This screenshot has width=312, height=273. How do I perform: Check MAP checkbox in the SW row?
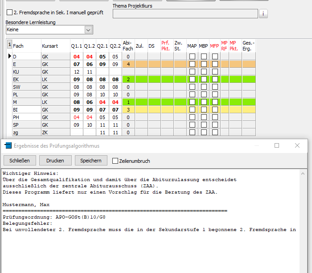[x=192, y=87]
